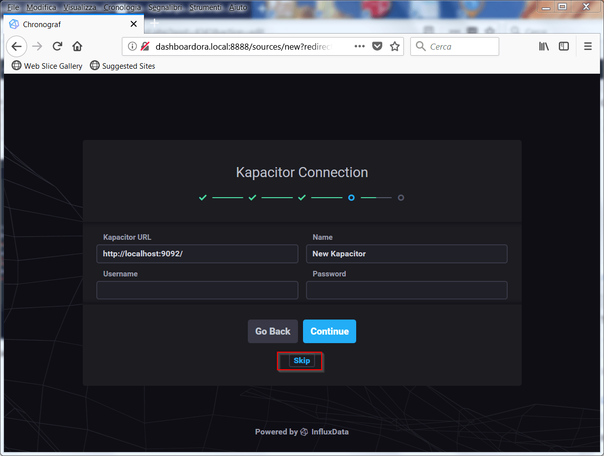Focus the Password input field
Screen dimensions: 604x456
click(407, 290)
